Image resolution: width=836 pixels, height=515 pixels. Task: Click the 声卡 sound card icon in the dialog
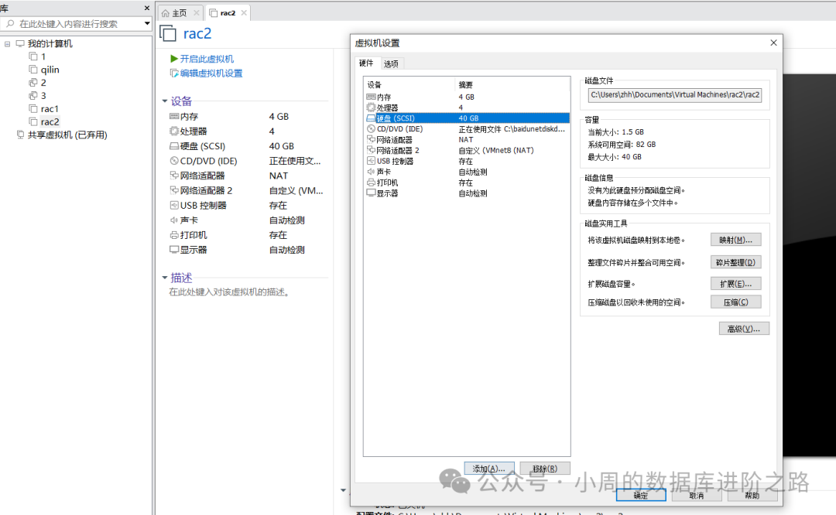click(371, 172)
